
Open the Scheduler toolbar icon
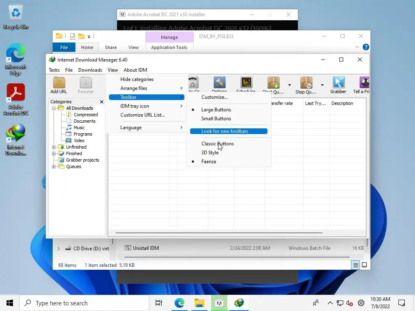coord(246,84)
